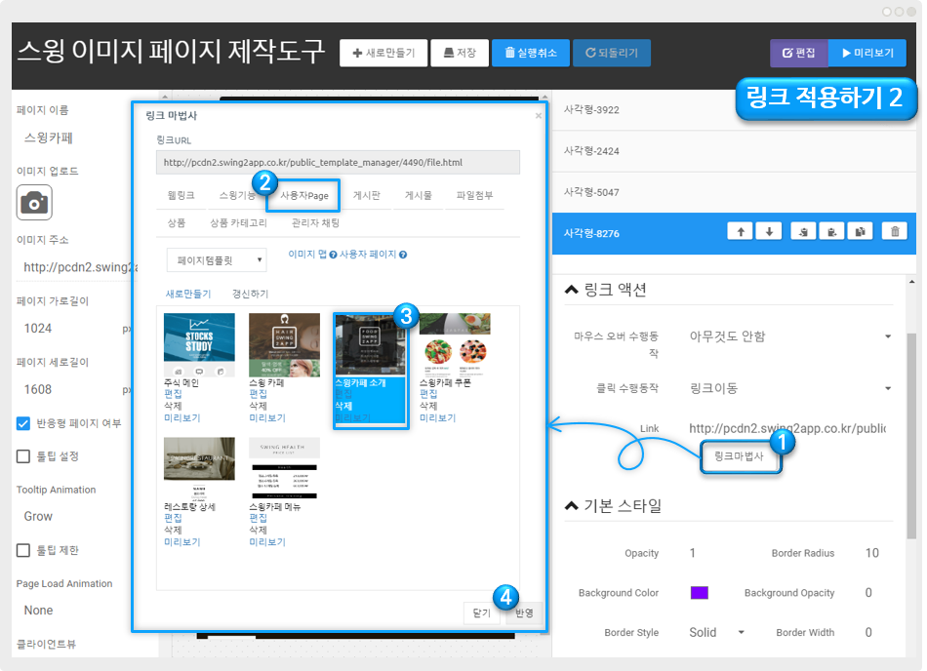Uncheck 반응형 페이지 여부 checkbox
Screen dimensions: 927x671
pos(24,423)
